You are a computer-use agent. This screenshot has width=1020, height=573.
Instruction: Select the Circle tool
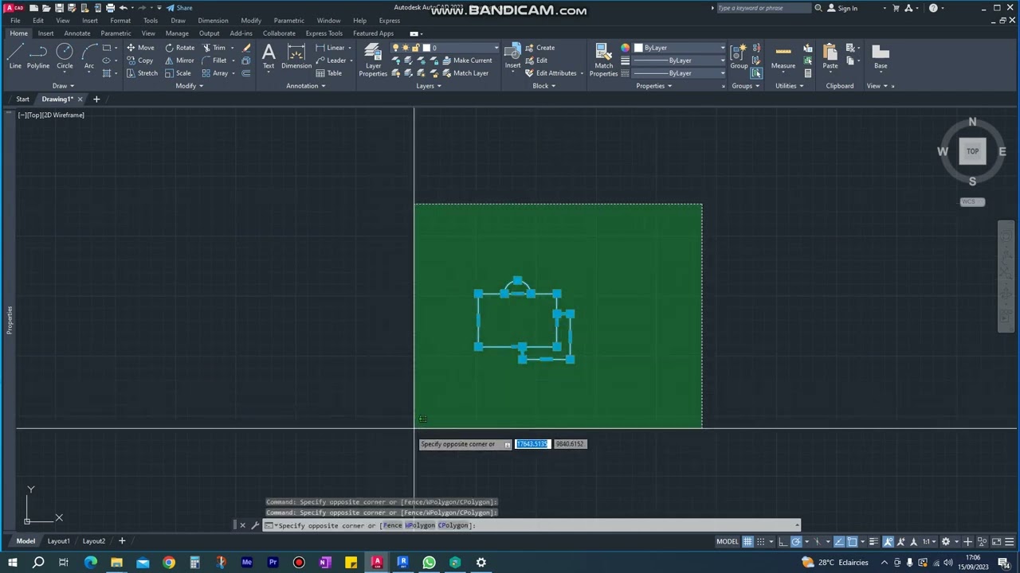pos(65,56)
